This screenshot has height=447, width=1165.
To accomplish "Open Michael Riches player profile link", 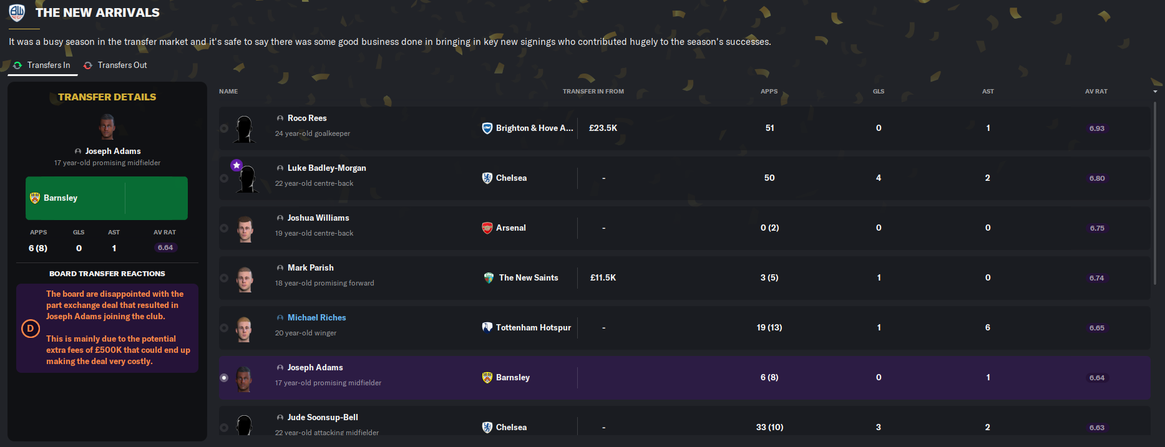I will coord(316,317).
